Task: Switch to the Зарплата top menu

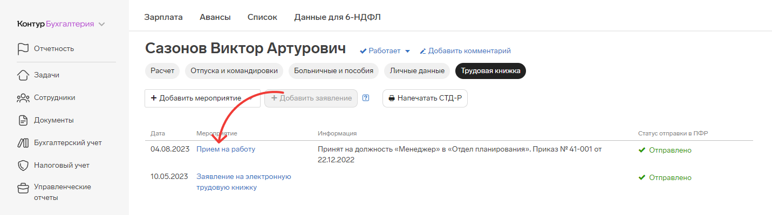Action: click(163, 17)
